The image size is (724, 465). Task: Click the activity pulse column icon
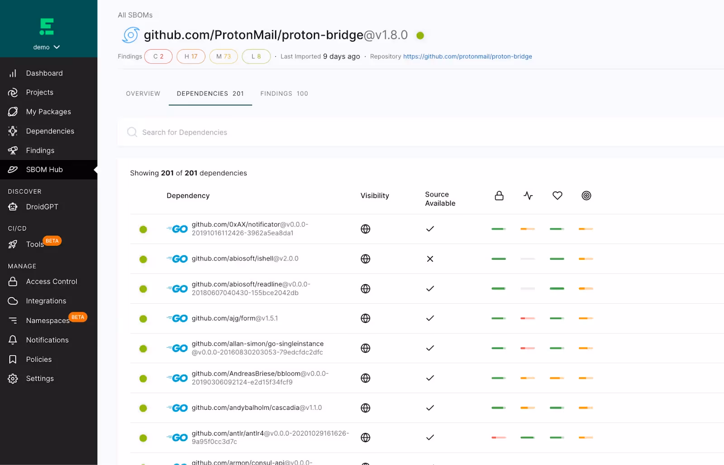tap(528, 196)
